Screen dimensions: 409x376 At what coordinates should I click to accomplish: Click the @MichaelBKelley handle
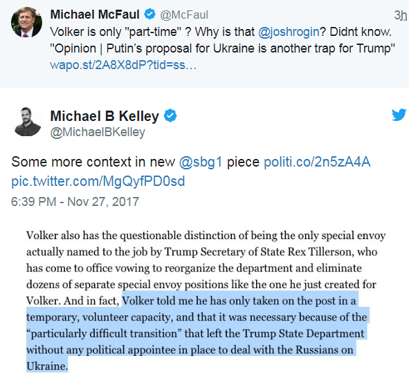coord(98,132)
